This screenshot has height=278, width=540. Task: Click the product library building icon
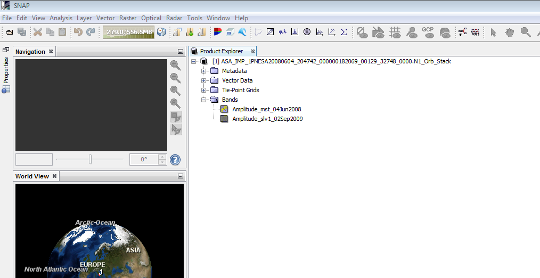point(177,32)
